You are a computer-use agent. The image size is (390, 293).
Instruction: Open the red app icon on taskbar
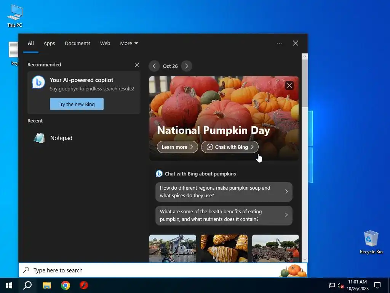click(84, 285)
